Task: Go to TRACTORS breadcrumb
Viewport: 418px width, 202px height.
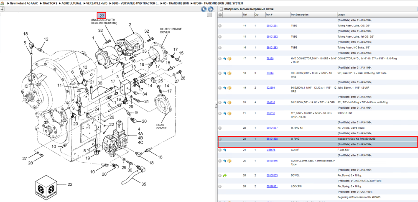Action: pyautogui.click(x=50, y=3)
